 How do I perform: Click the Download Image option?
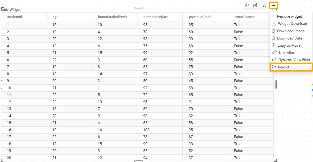point(290,31)
